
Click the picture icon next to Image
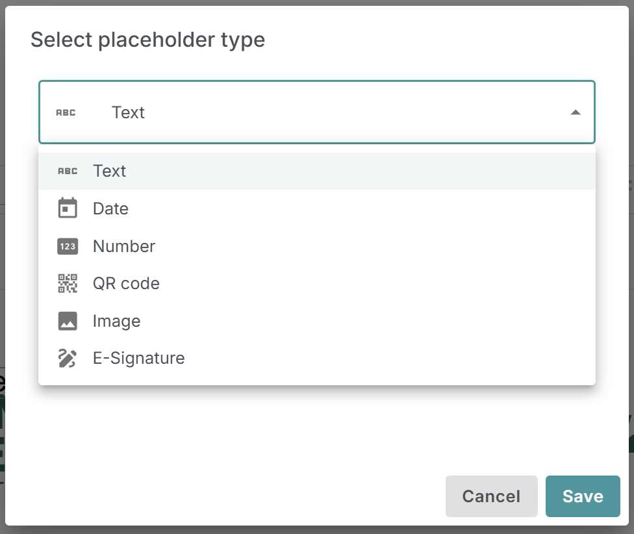click(x=67, y=320)
